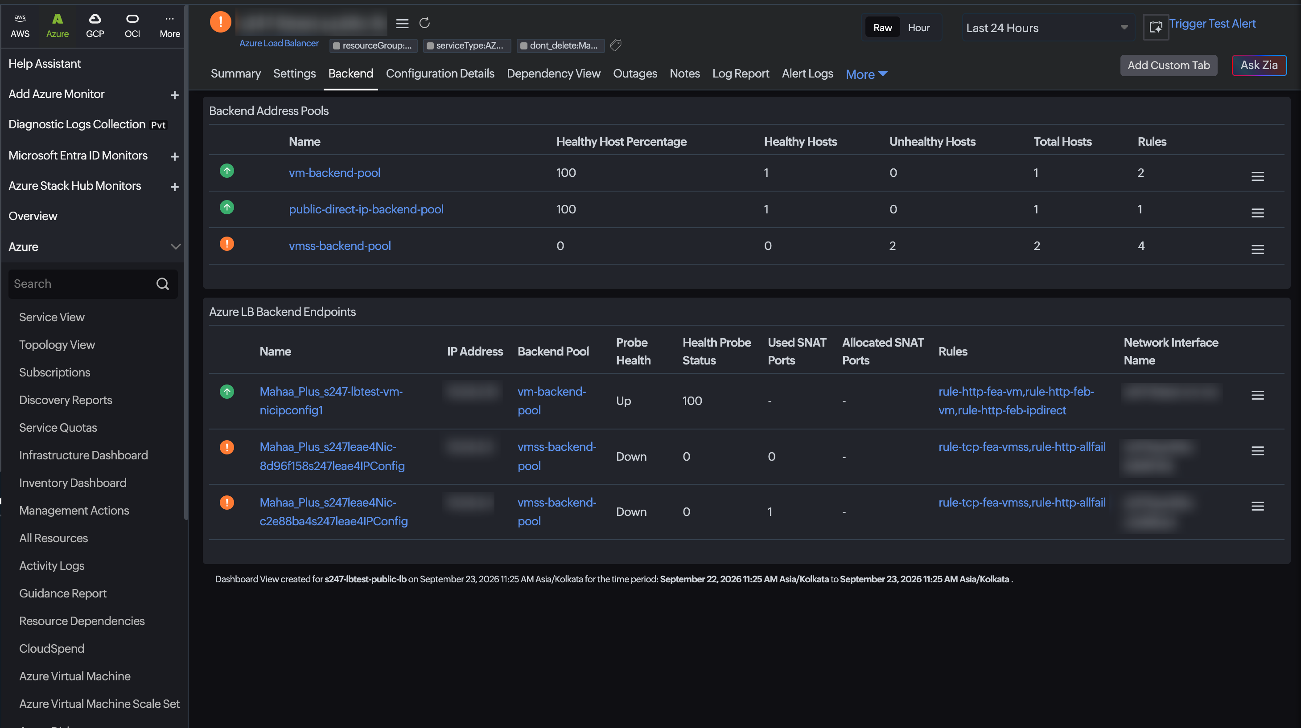Image resolution: width=1301 pixels, height=728 pixels.
Task: Click green up status icon for public-direct-ip-backend-pool
Action: click(x=227, y=207)
